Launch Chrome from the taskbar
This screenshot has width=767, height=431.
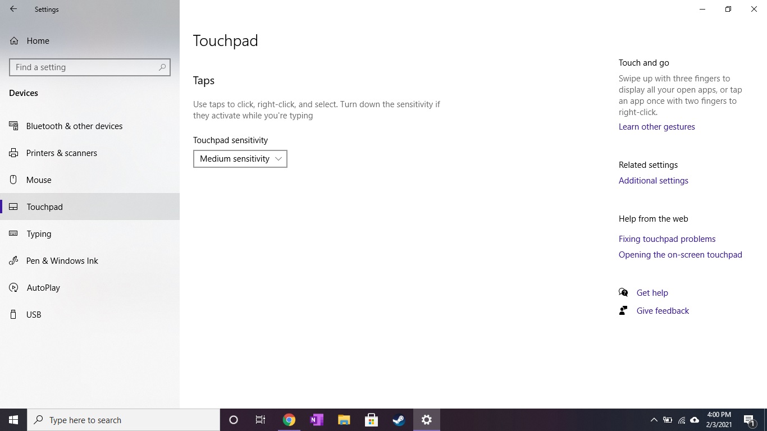pos(289,420)
